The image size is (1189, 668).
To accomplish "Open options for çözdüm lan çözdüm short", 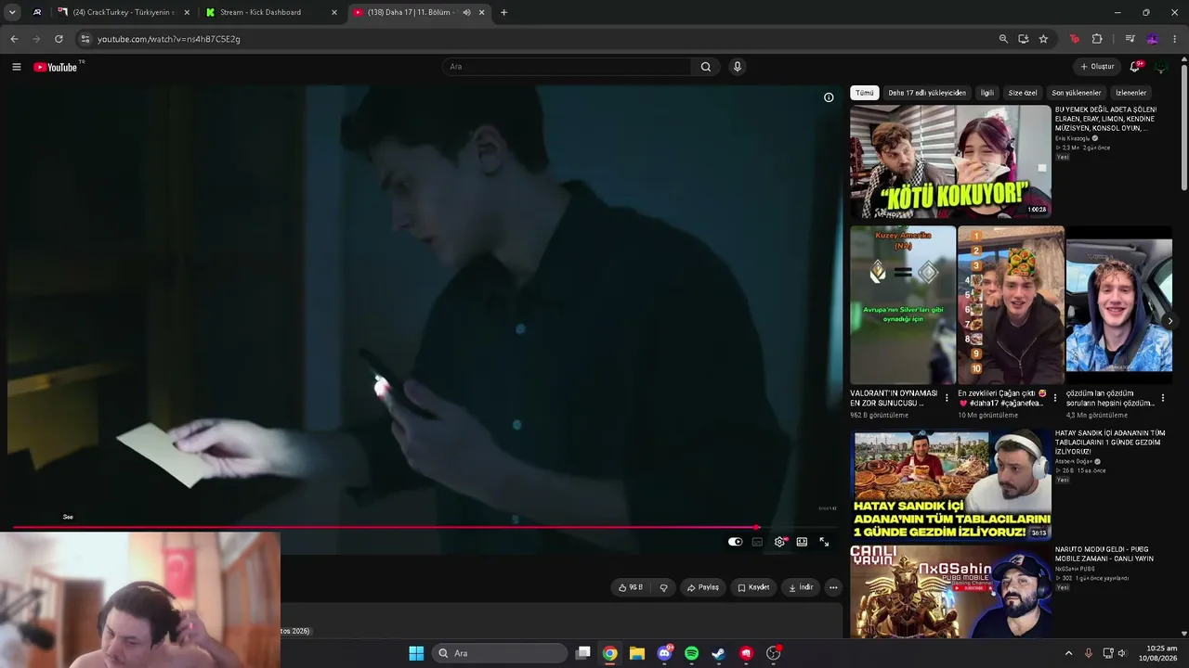I will [x=1162, y=398].
